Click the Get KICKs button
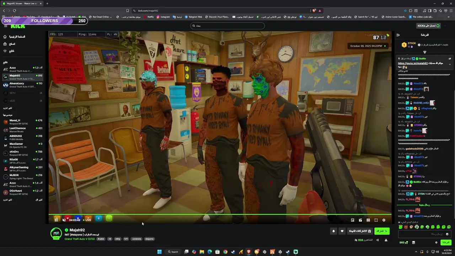 (x=428, y=26)
